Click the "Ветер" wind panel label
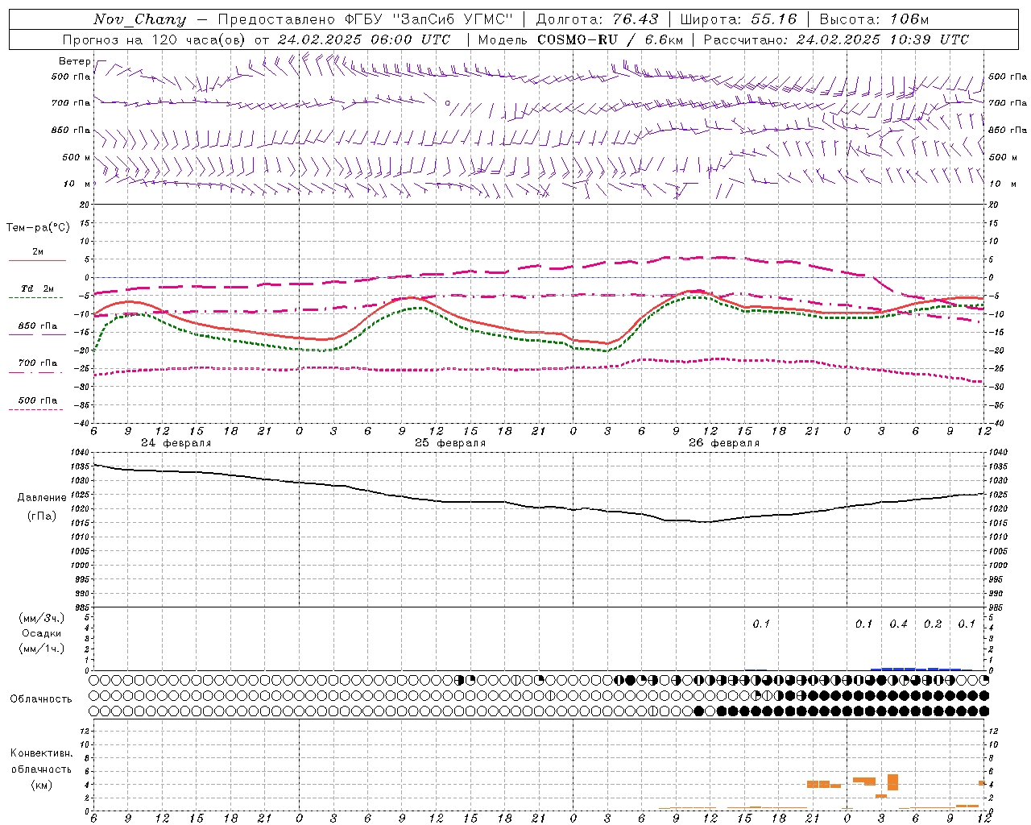The width and height of the screenshot is (1031, 825). pos(75,61)
